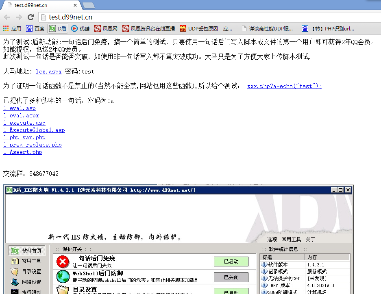The image size is (381, 294).
Task: Open the 应用 apps bookmark
Action: (12, 28)
